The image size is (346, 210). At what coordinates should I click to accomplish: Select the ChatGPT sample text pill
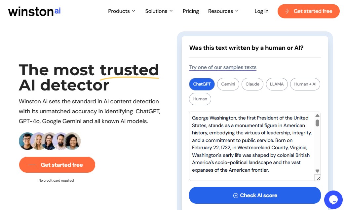202,84
